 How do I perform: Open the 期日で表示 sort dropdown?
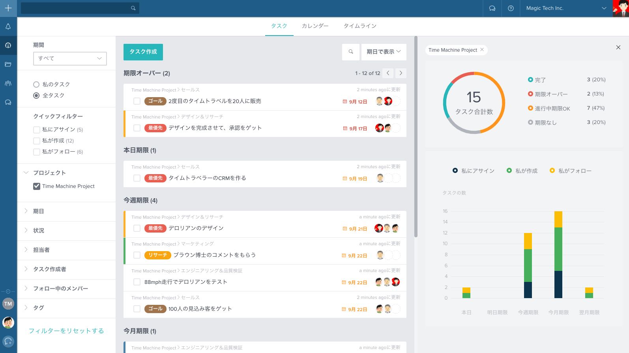click(x=384, y=52)
